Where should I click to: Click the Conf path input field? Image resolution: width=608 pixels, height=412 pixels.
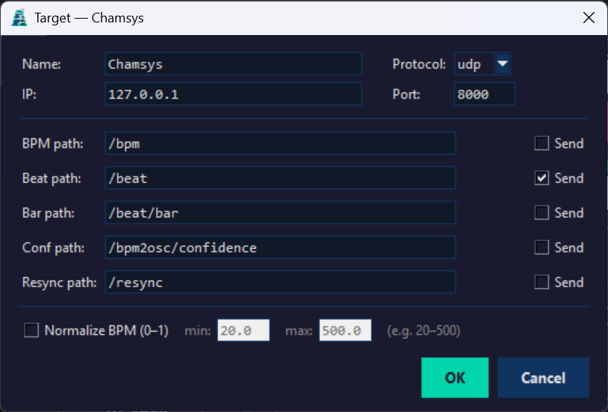(281, 248)
